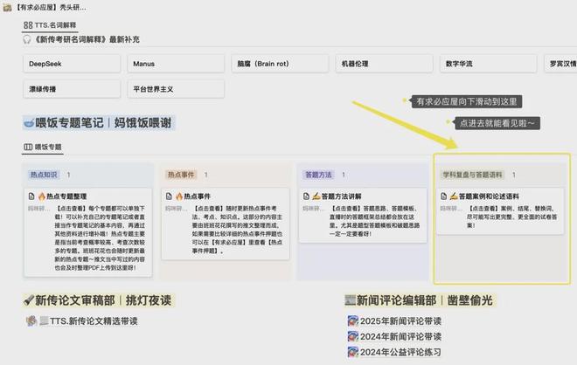Click fire emoji on 热点事件 card
Viewport: 577px width, 365px height.
click(179, 196)
